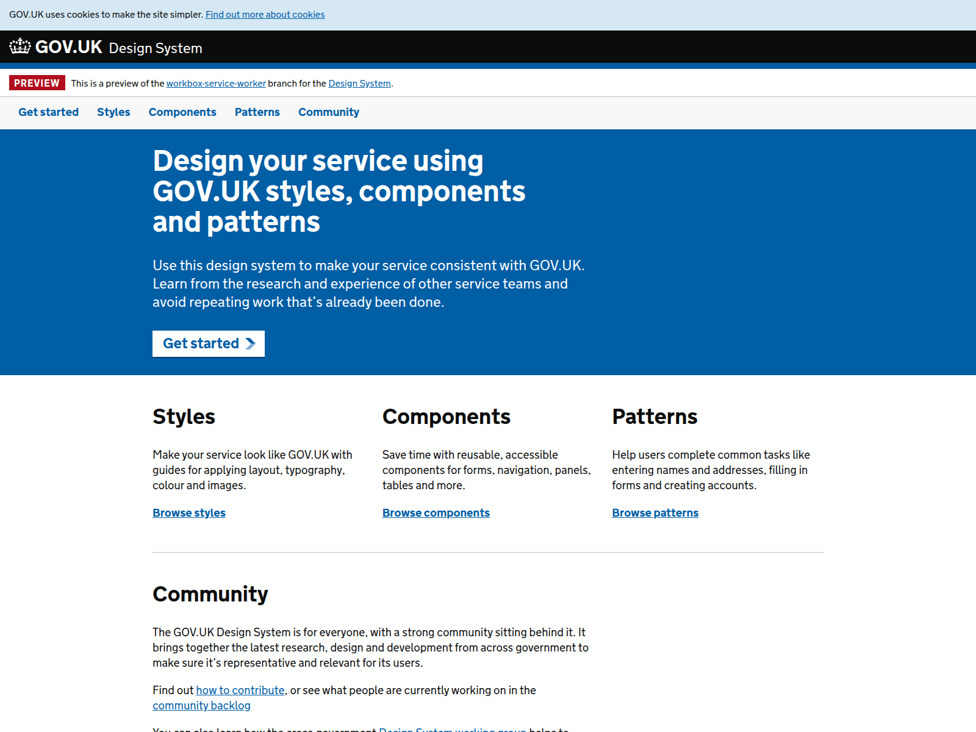The width and height of the screenshot is (976, 732).
Task: Click the Patterns section heading
Action: (655, 417)
